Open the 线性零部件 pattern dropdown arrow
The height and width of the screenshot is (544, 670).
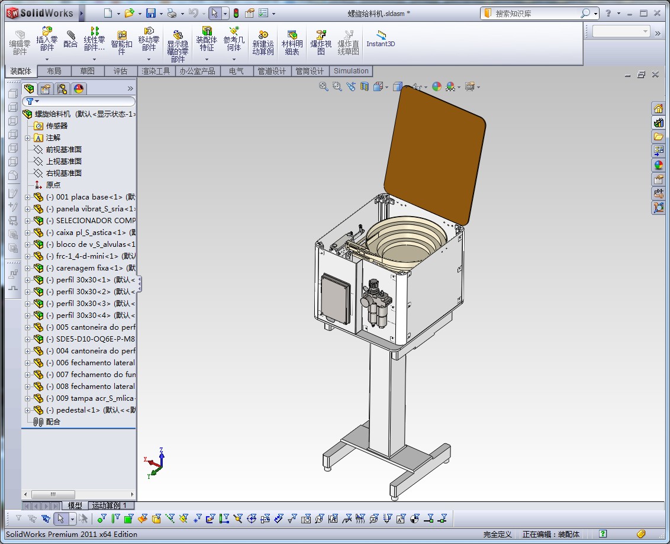[94, 59]
